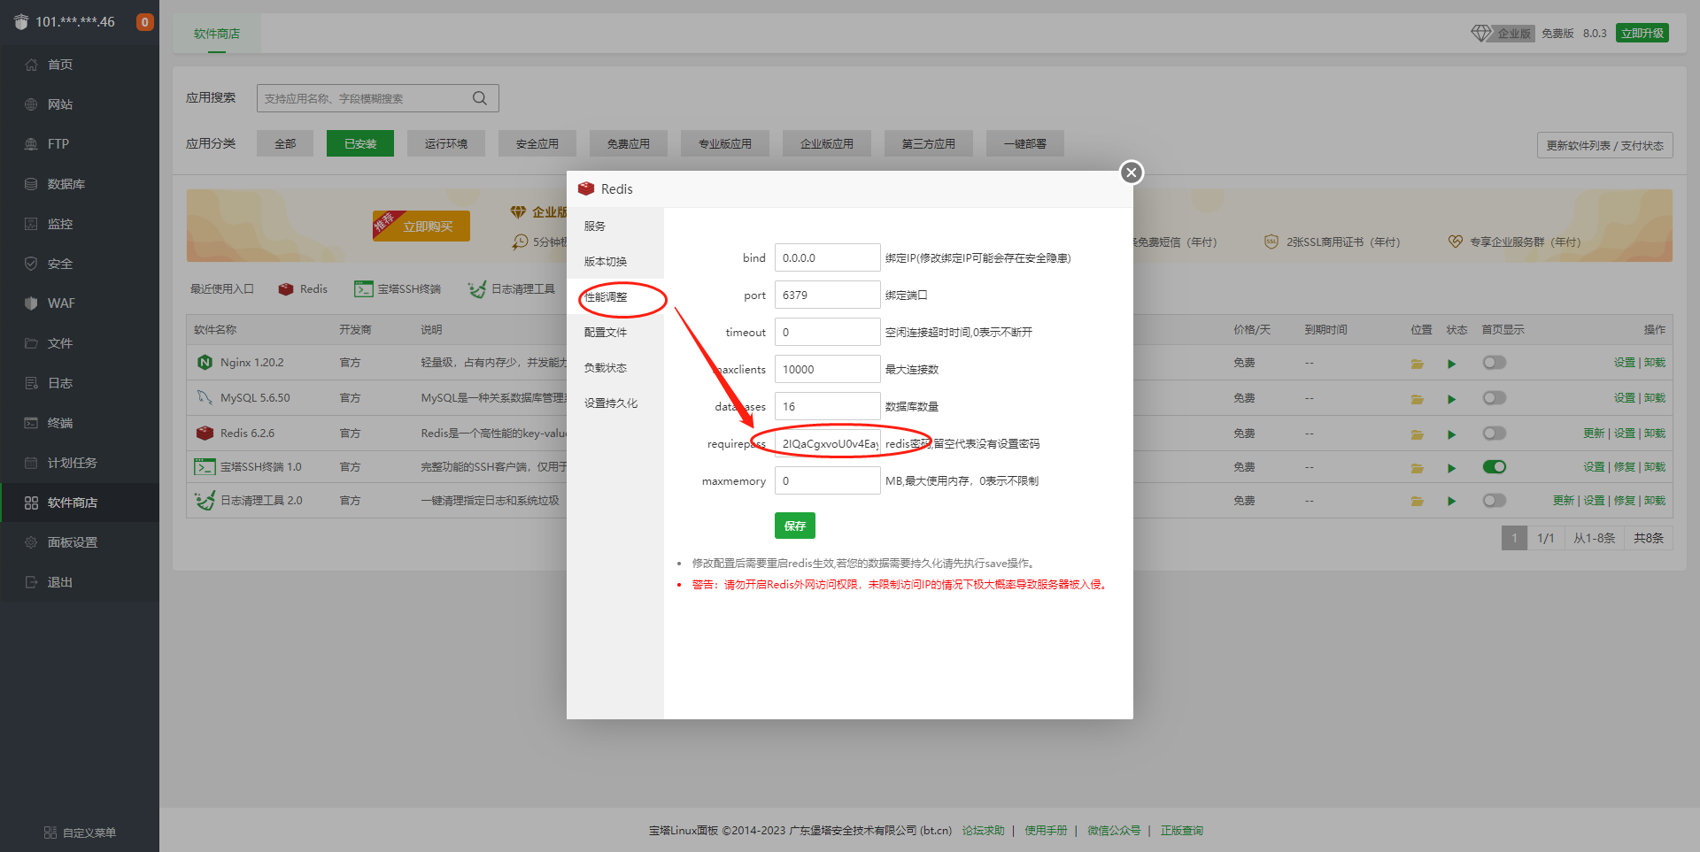Image resolution: width=1700 pixels, height=852 pixels.
Task: Click 立即升级 button at top right
Action: pyautogui.click(x=1642, y=34)
